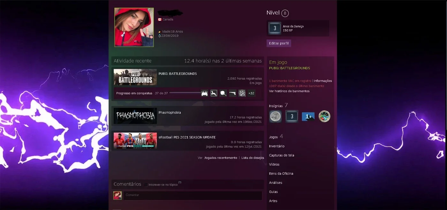Open Capturas de tela
Image resolution: width=447 pixels, height=210 pixels.
(x=282, y=155)
